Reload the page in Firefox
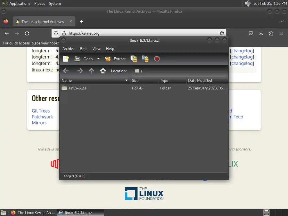Viewport: 288px width, 216px height. coord(27,33)
